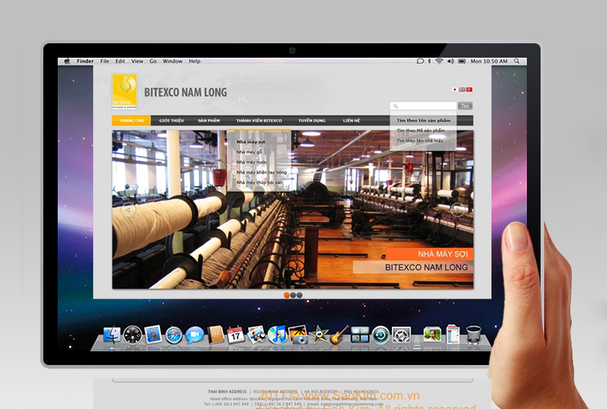This screenshot has height=409, width=607.
Task: Launch Preview photo-stack icon in dock
Action: click(256, 335)
